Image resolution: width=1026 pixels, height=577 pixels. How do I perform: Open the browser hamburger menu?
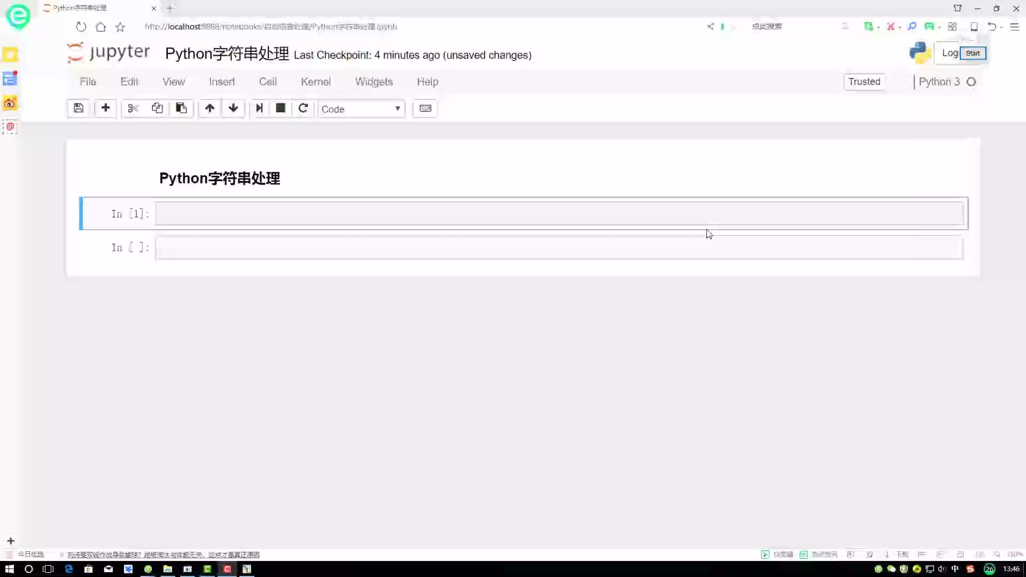(x=1015, y=27)
